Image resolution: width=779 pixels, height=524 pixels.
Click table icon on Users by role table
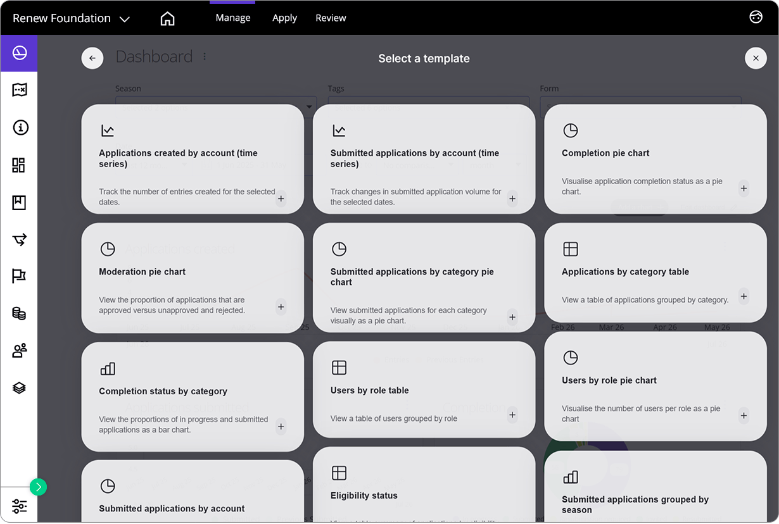pos(339,368)
